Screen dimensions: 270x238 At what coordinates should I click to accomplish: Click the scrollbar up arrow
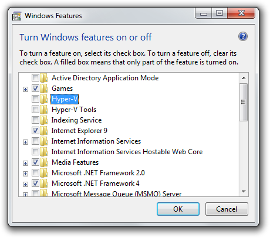[244, 78]
